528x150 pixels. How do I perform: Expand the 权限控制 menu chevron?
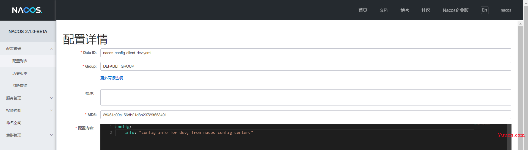coord(51,110)
